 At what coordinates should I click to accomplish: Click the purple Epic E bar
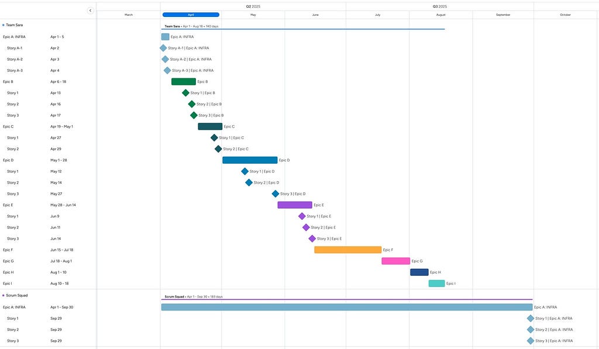pos(295,205)
